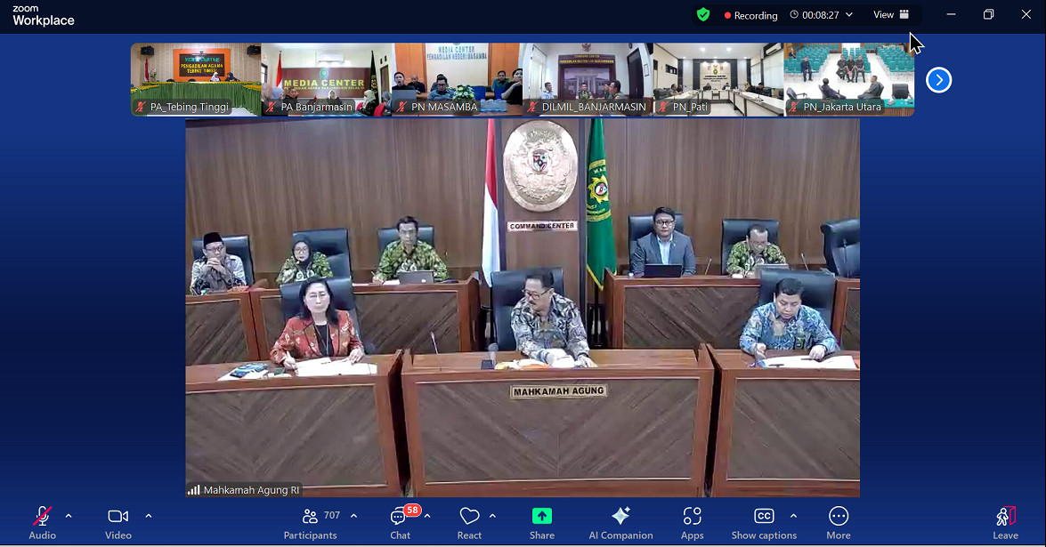
Task: Click the Mahkamah Agung RI name label
Action: click(252, 490)
